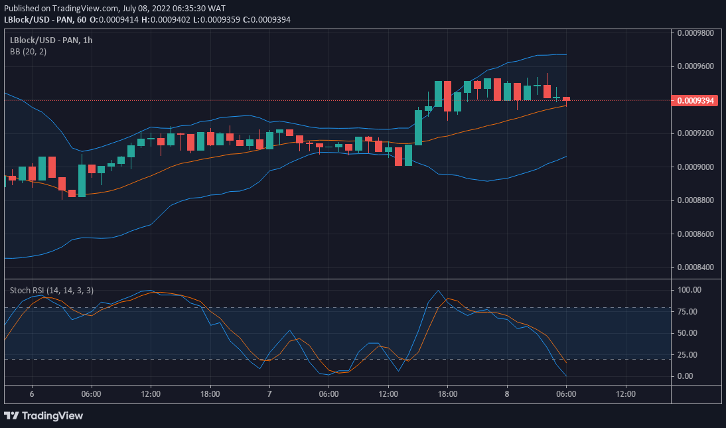The height and width of the screenshot is (428, 726).
Task: Click the 0.0009000 price axis label
Action: point(695,167)
